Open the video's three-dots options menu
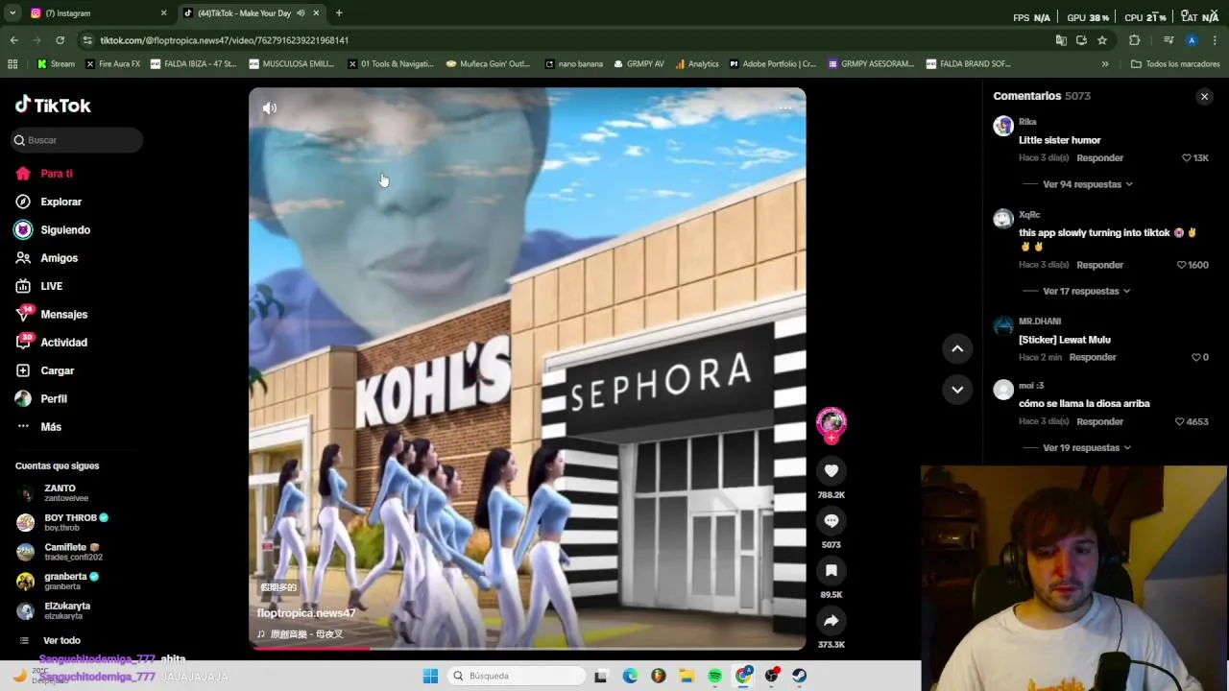 pos(784,108)
